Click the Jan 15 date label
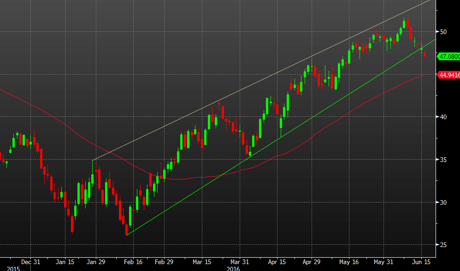The width and height of the screenshot is (460, 271). (65, 262)
